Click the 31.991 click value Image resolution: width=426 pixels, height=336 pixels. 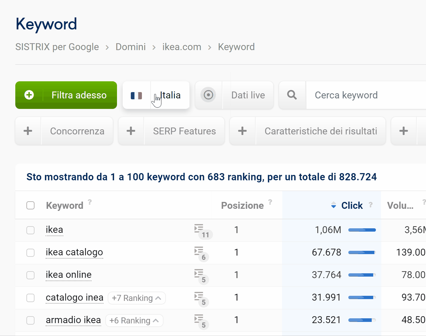click(326, 297)
